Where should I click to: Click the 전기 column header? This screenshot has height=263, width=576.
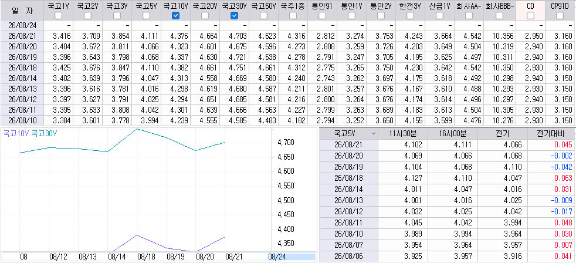click(503, 133)
